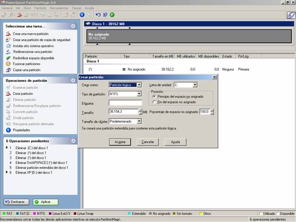
Task: Click icon beside Eliminar partición
Action: 8,100
